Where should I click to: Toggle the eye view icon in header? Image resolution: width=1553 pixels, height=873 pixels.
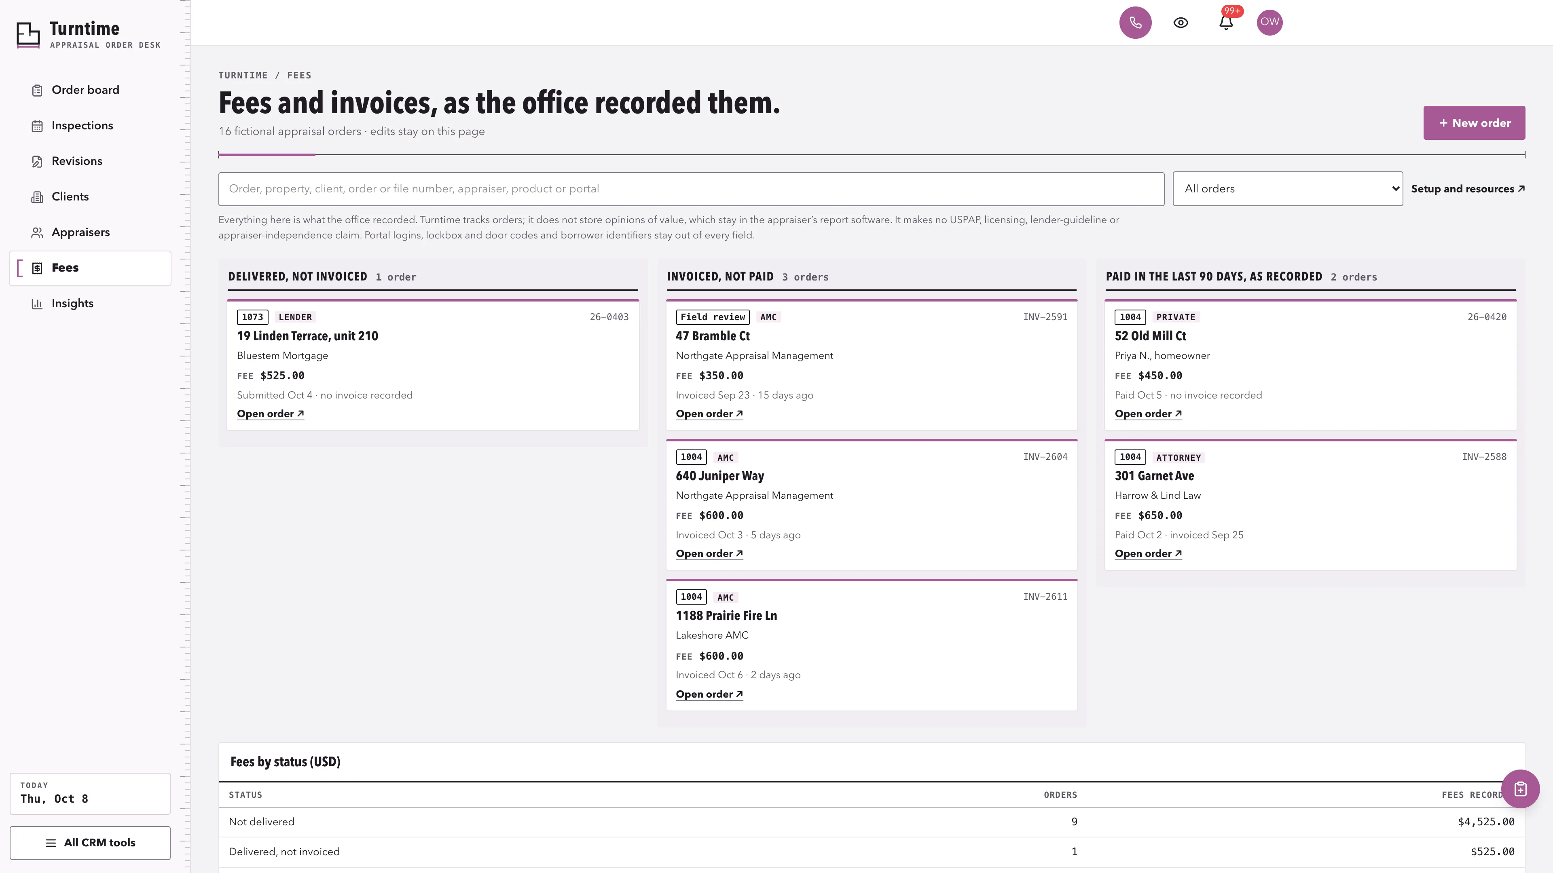tap(1181, 22)
